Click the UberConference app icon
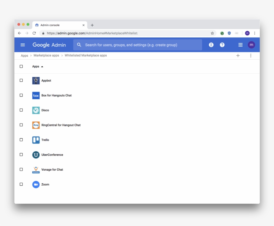Screen dimensions: 274x226 pos(36,155)
